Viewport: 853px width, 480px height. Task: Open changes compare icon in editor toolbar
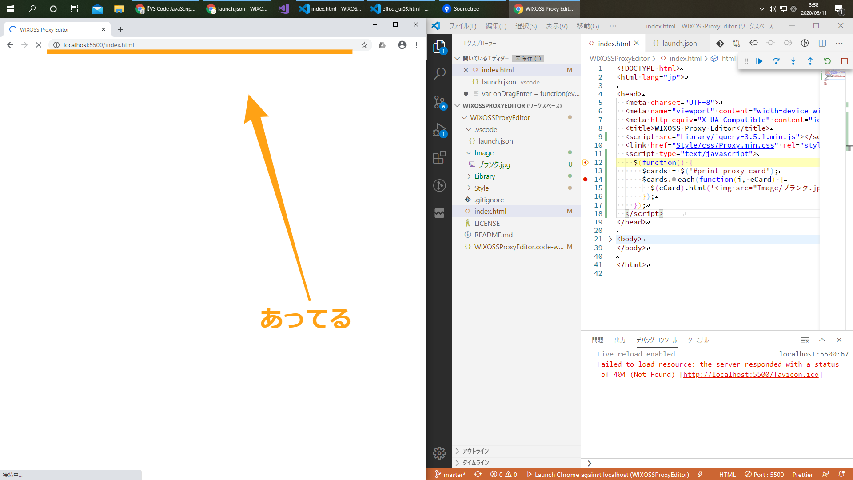737,43
